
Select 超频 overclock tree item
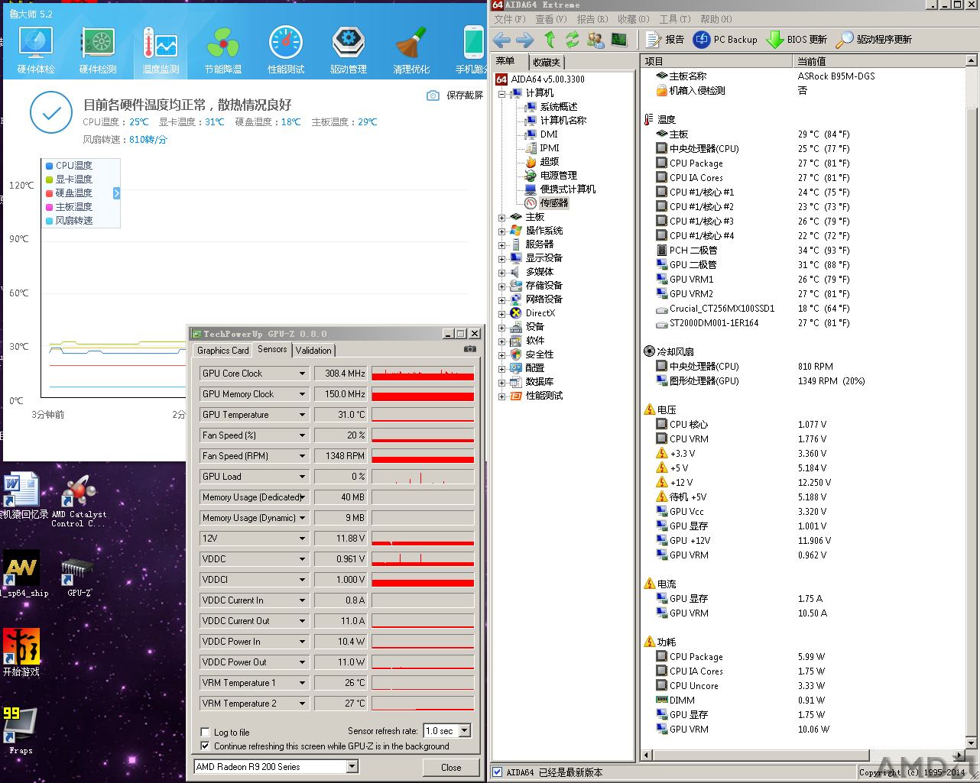click(x=550, y=162)
